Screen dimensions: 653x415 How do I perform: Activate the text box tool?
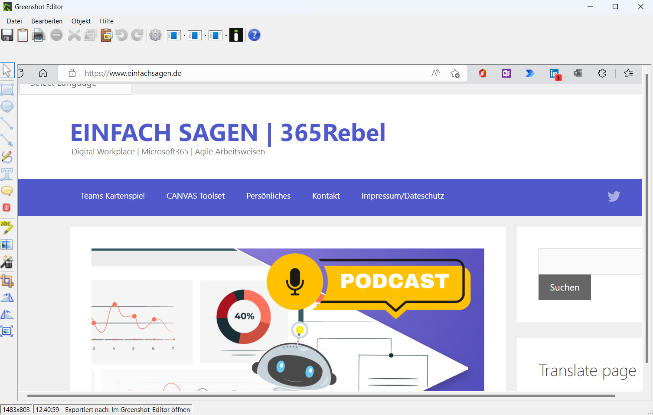(x=7, y=174)
